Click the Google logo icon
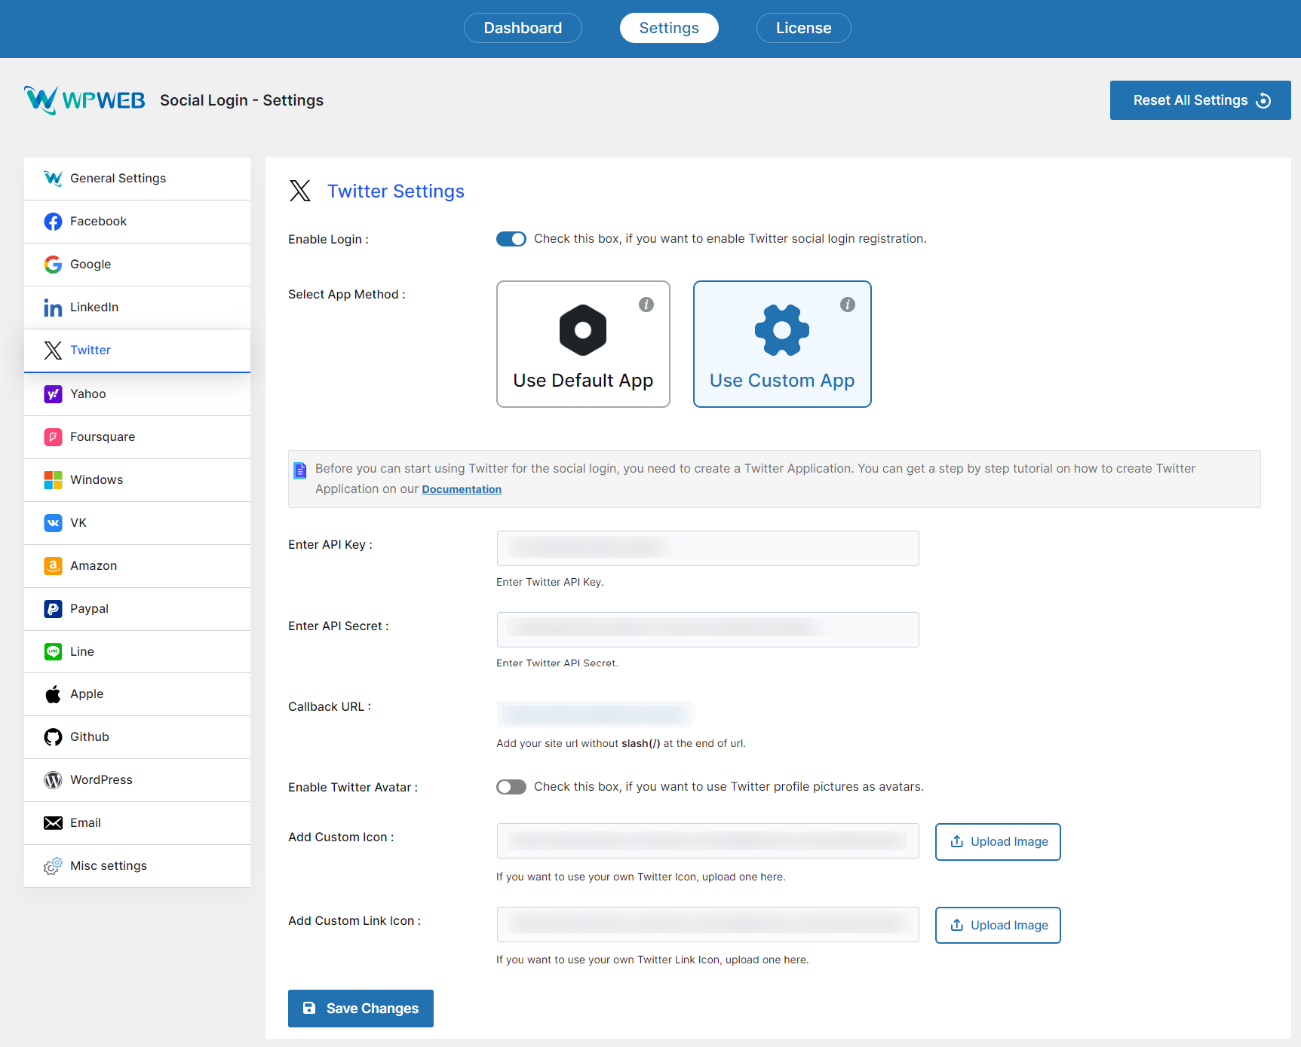1301x1047 pixels. tap(53, 265)
